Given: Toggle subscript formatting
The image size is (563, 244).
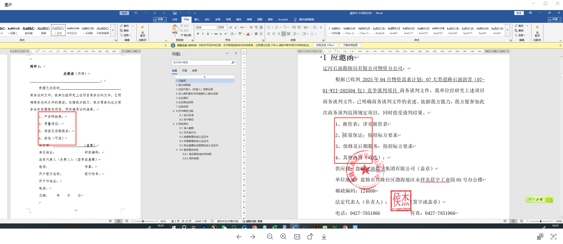Looking at the screenshot, I should pos(221,34).
